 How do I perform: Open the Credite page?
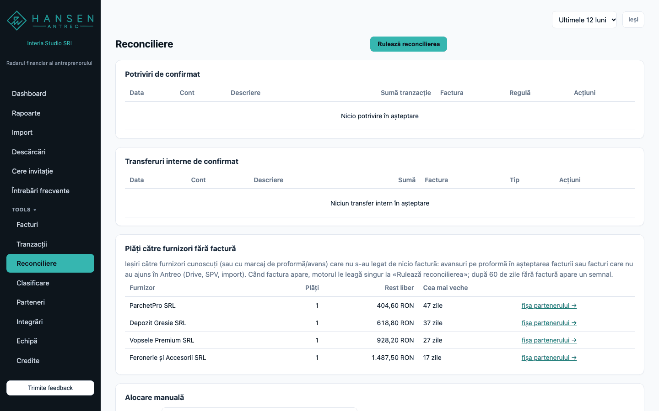pyautogui.click(x=50, y=361)
